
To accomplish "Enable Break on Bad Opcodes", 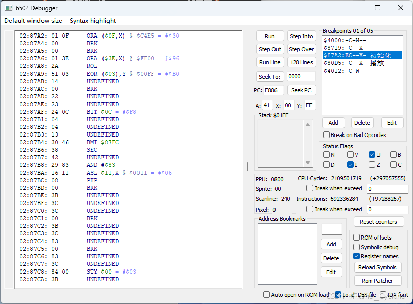I will pyautogui.click(x=327, y=135).
